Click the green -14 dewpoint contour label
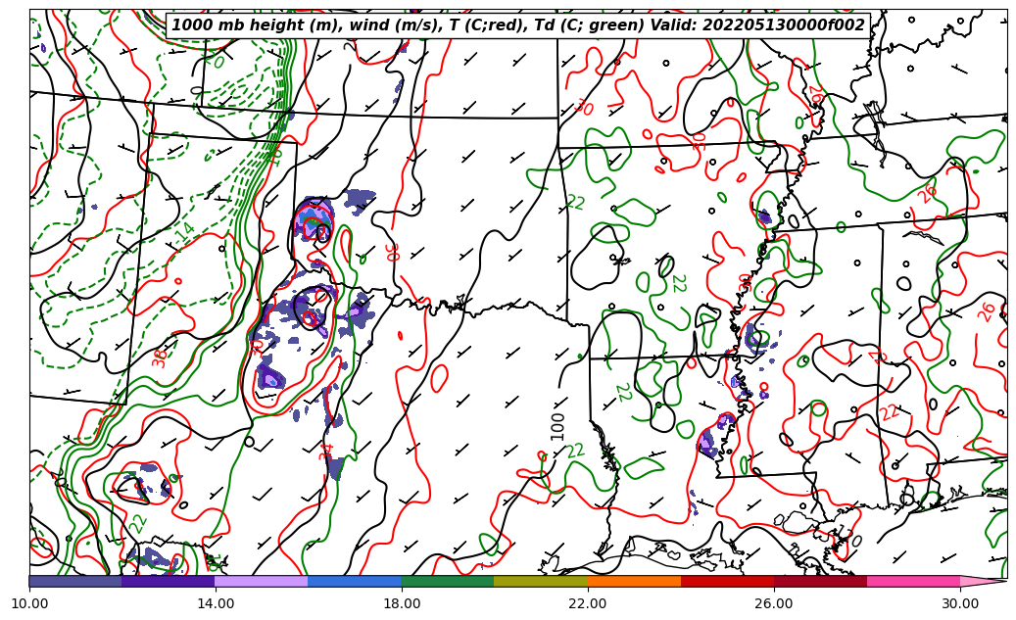The image size is (1016, 620). 183,233
